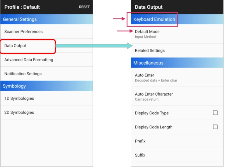
Task: Edit the Suffix setting
Action: 140,155
